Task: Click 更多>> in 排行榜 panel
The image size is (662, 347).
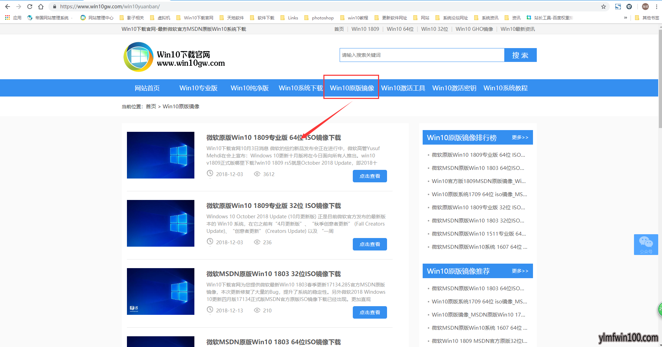Action: point(520,137)
